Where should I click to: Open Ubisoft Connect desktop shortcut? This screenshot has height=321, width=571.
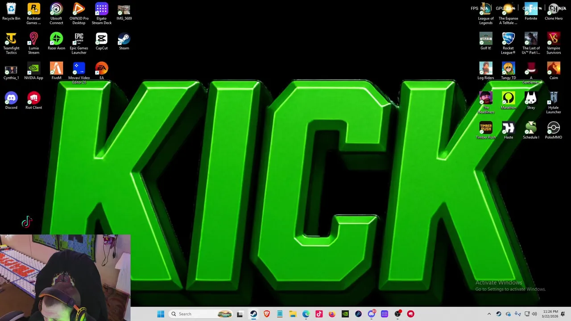[x=56, y=14]
